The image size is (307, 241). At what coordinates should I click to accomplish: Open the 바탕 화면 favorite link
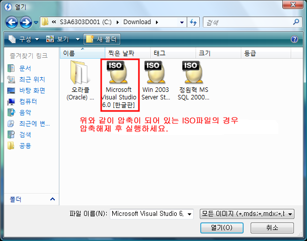pos(32,90)
